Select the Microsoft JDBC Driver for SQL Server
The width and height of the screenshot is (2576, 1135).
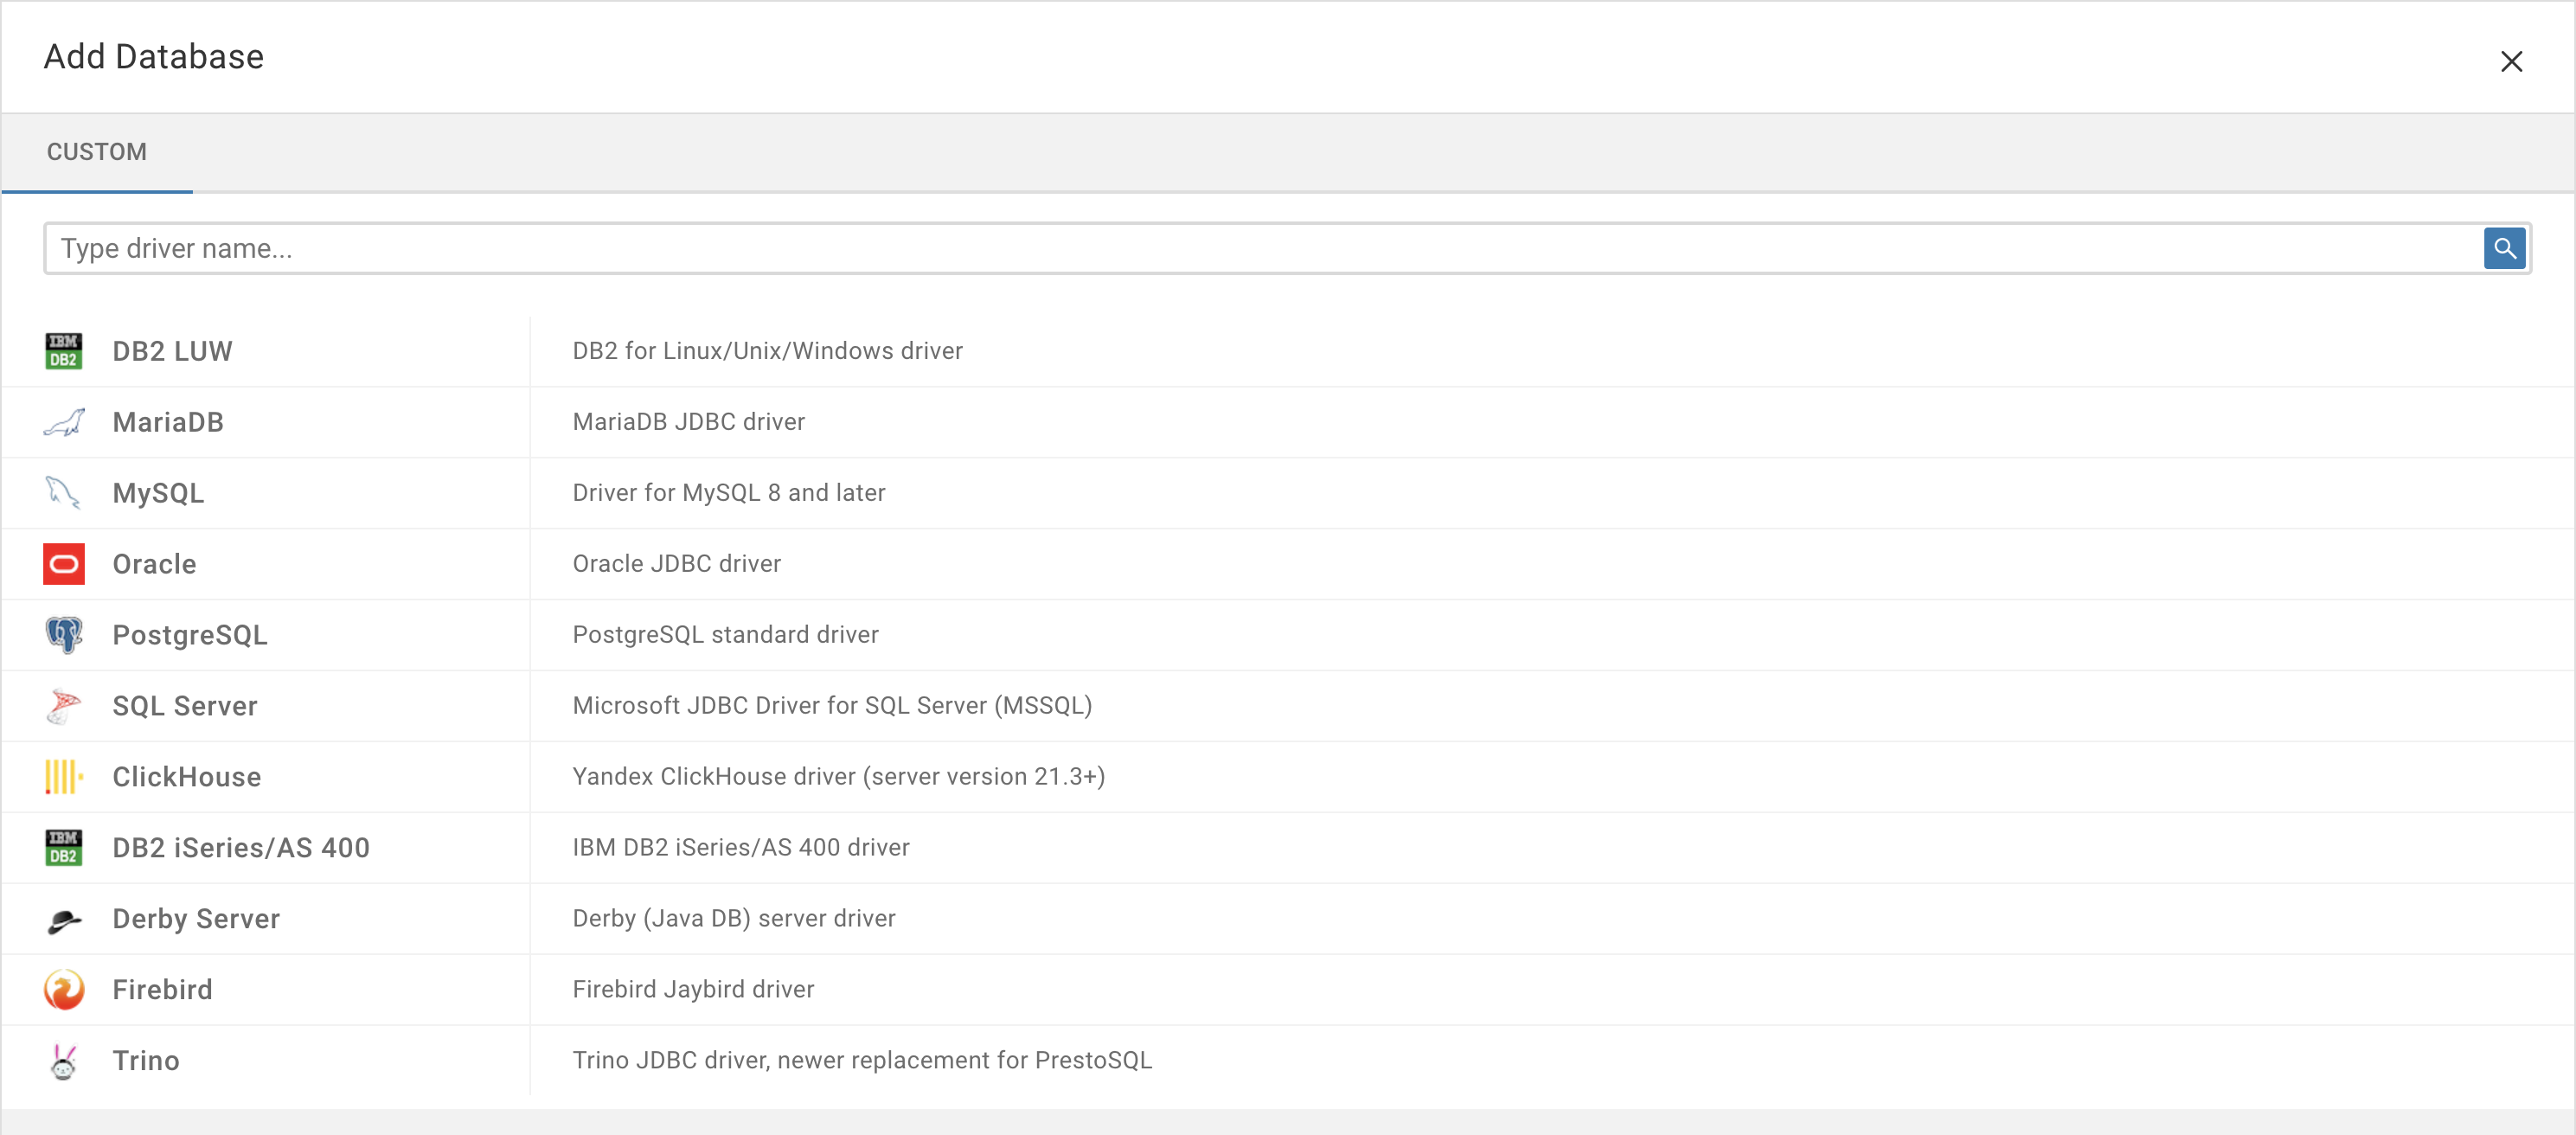(x=832, y=705)
